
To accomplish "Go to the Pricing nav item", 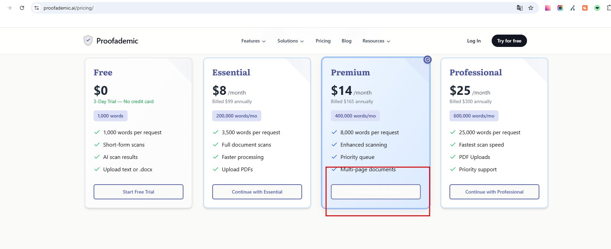I will [x=323, y=41].
